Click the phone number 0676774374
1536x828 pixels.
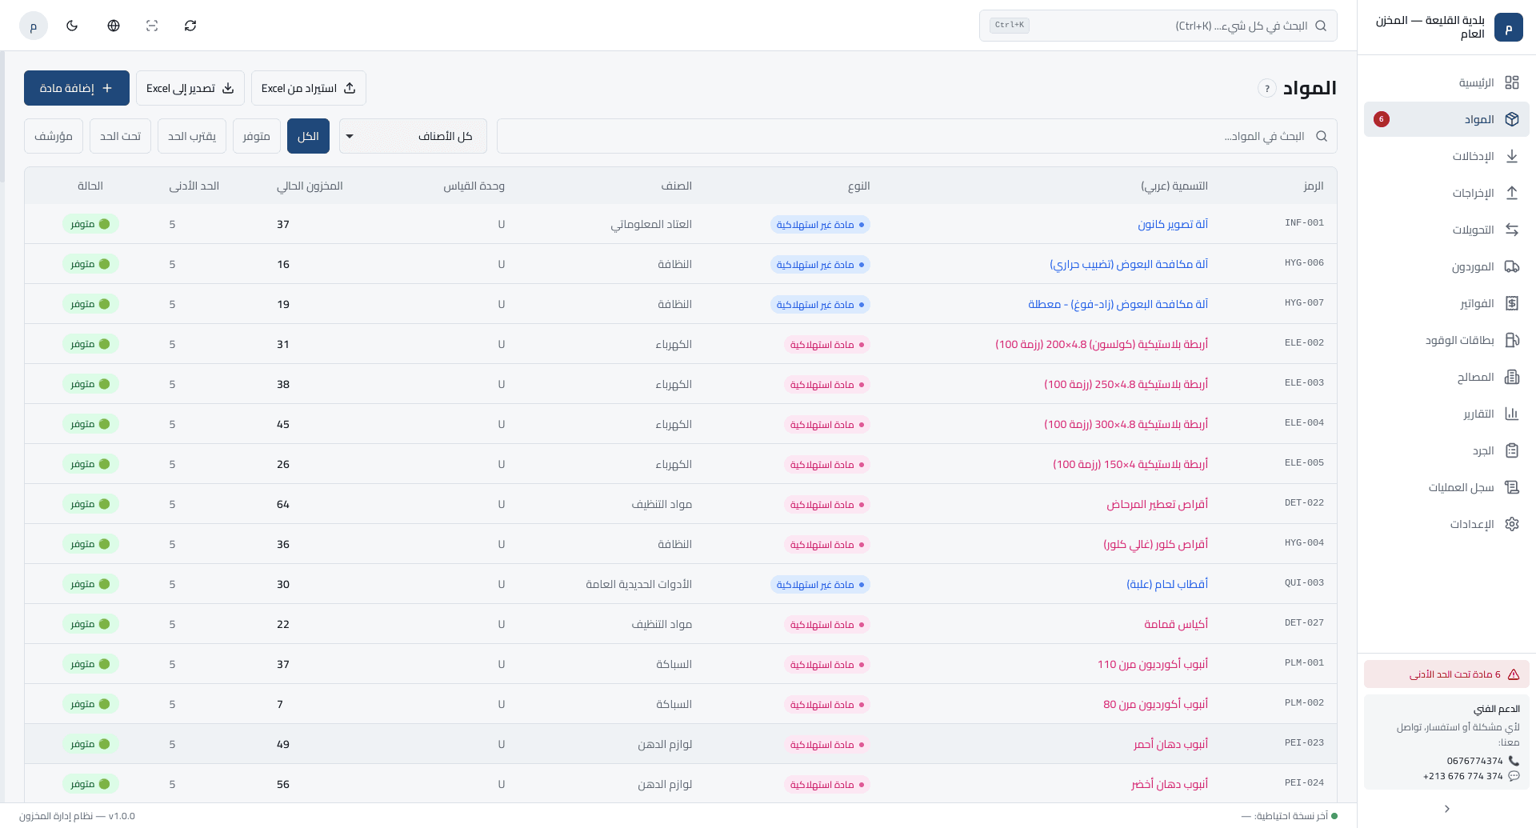pos(1475,761)
